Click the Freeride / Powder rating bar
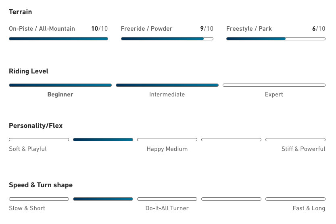This screenshot has height=224, width=336. 167,39
